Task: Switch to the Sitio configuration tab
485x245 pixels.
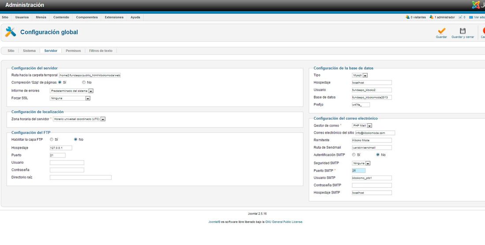Action: [x=11, y=51]
